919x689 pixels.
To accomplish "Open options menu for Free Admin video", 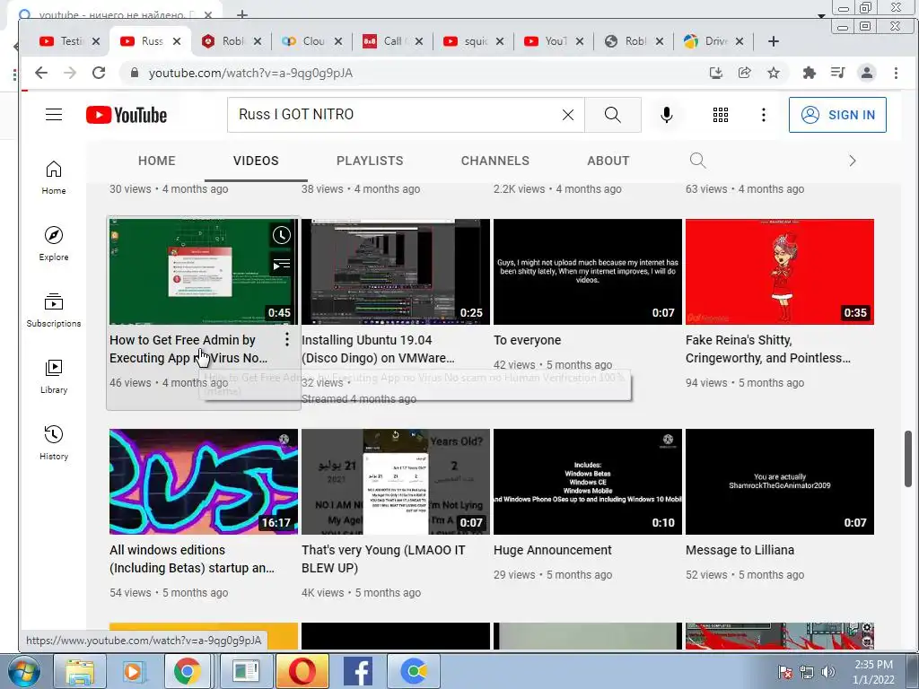I will [x=286, y=339].
